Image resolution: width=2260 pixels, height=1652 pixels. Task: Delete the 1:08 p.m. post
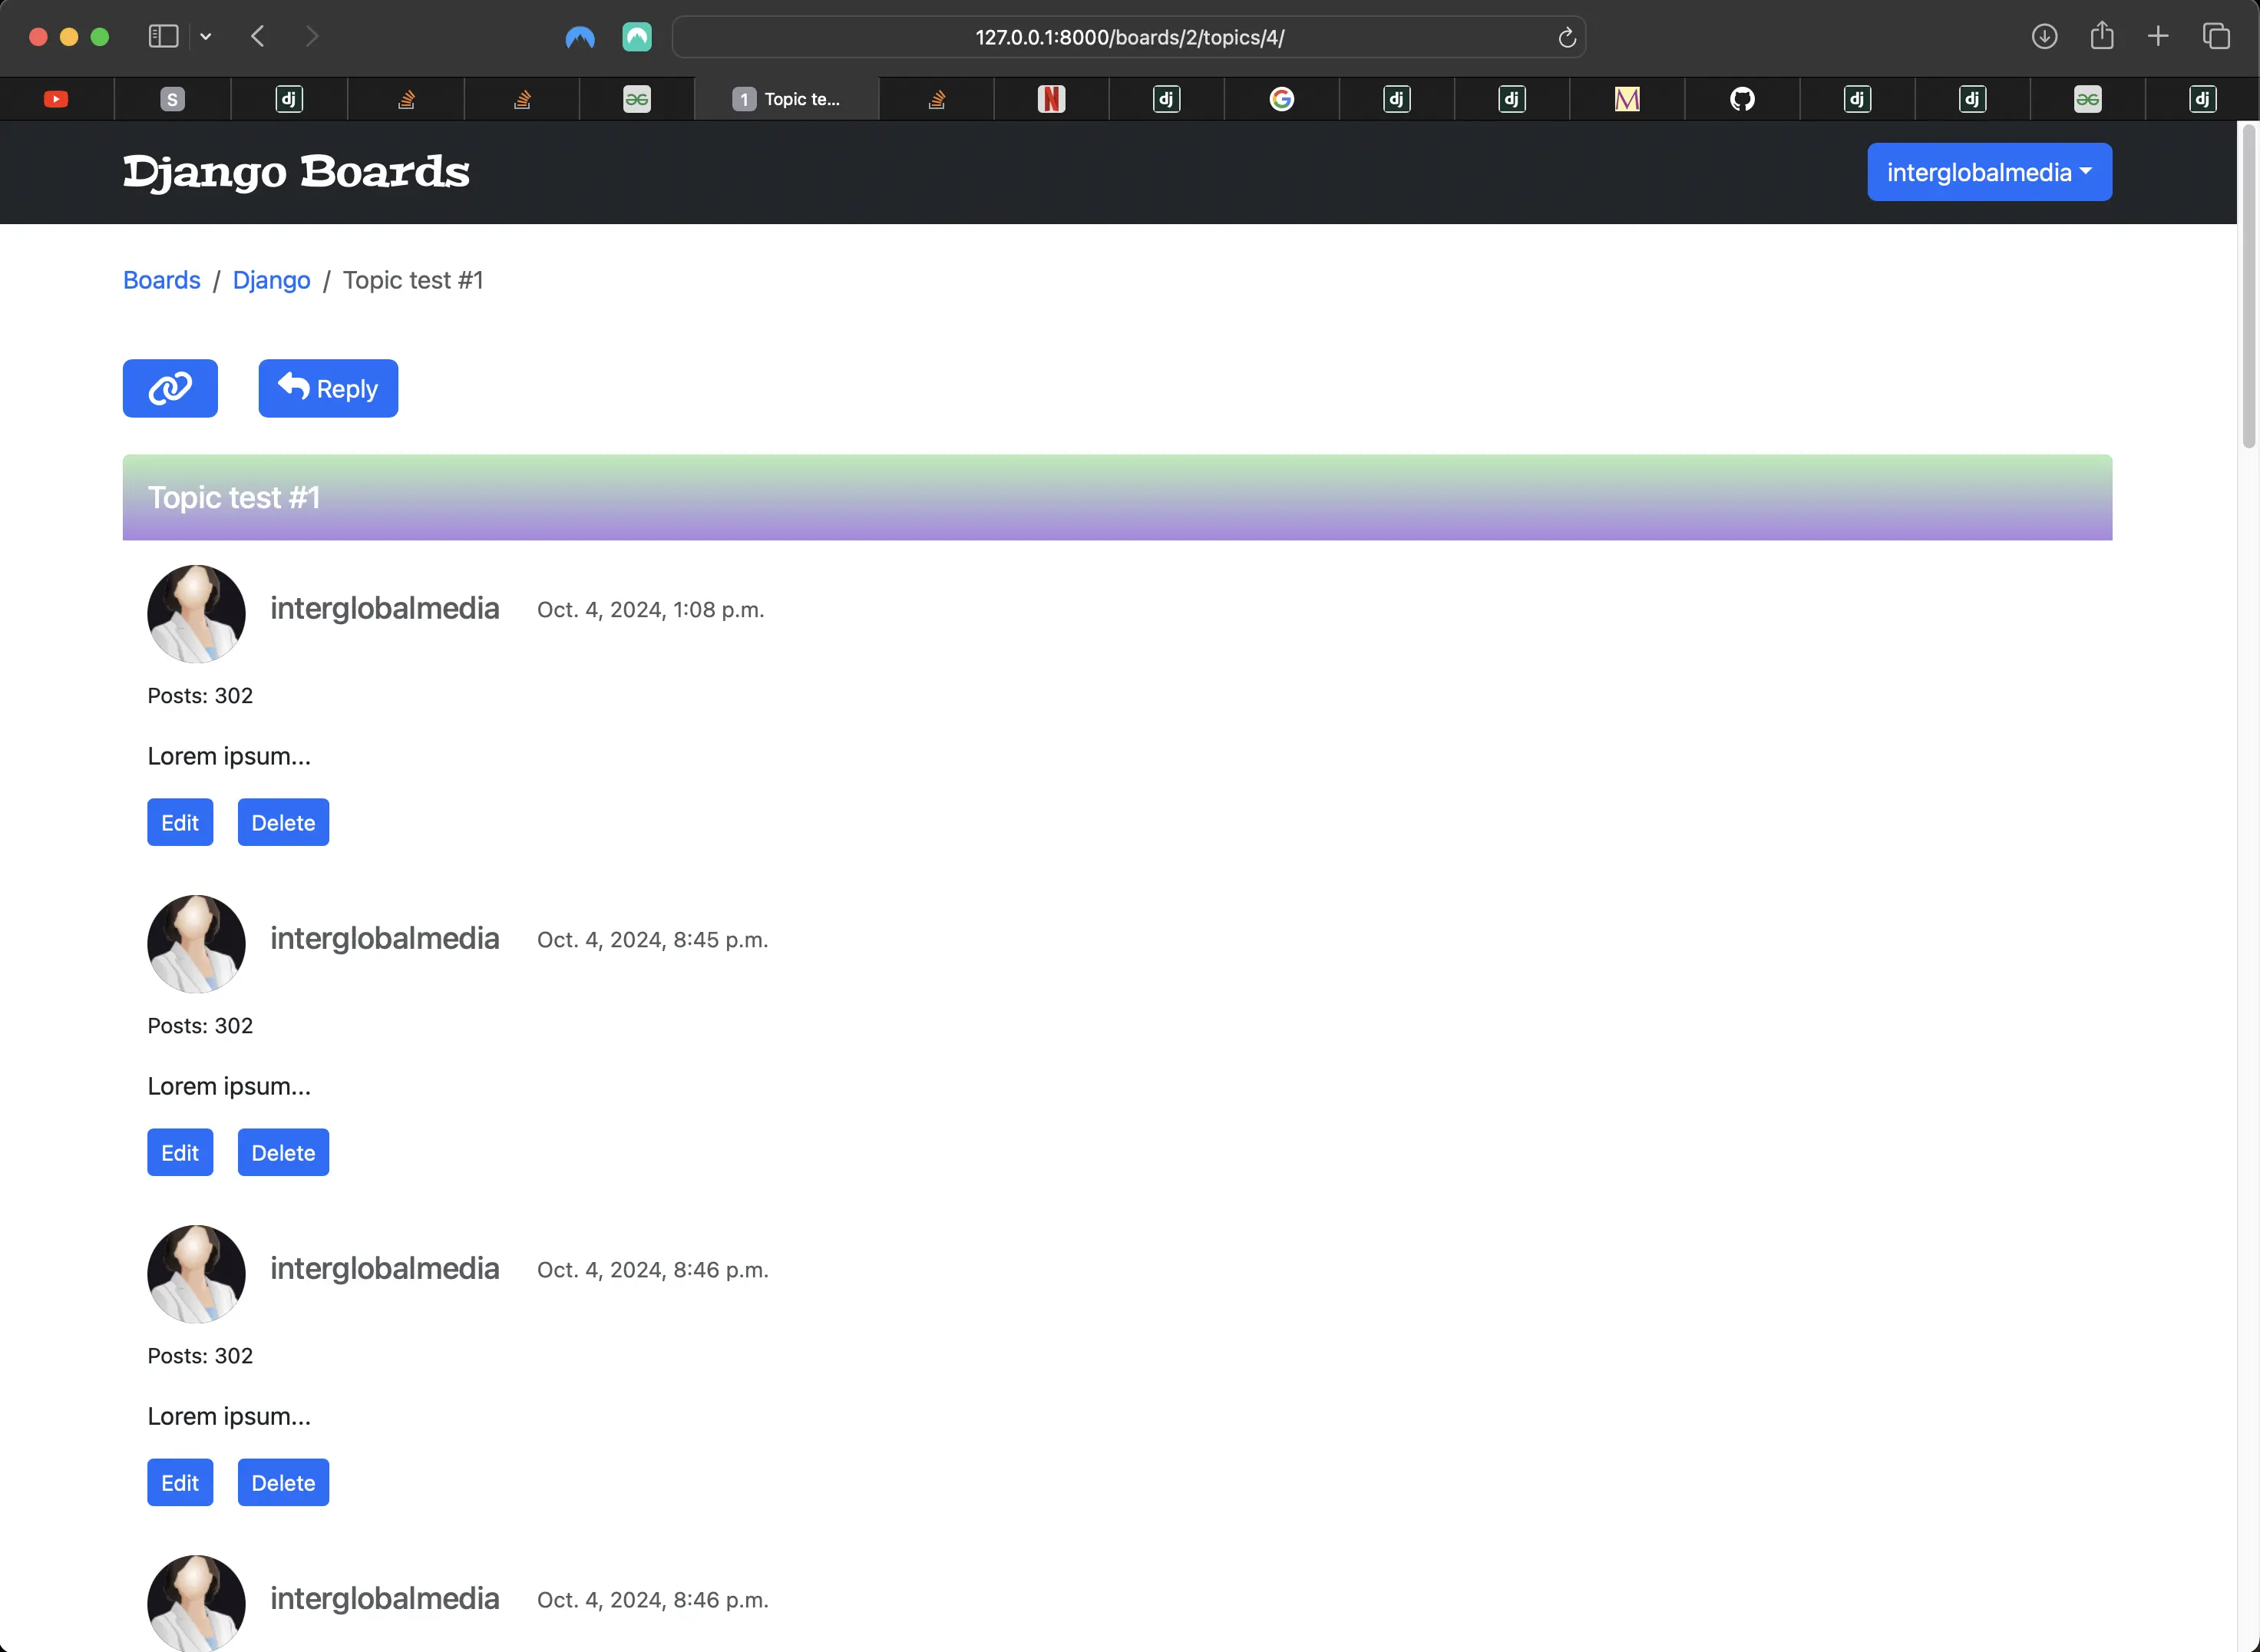pos(283,822)
